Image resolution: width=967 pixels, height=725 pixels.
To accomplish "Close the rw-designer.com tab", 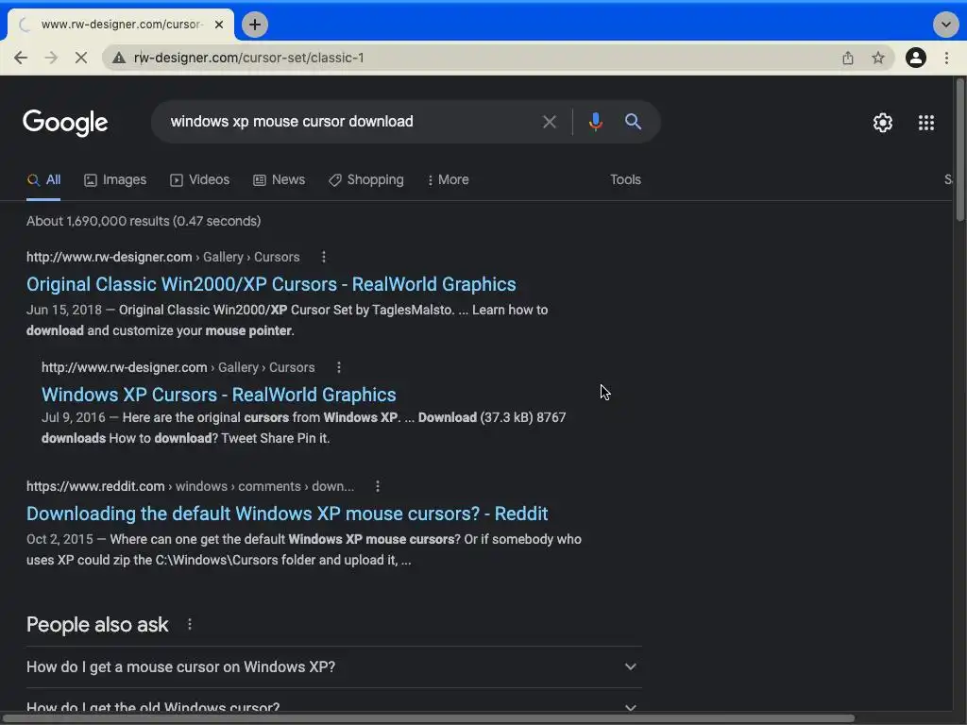I will pyautogui.click(x=219, y=25).
